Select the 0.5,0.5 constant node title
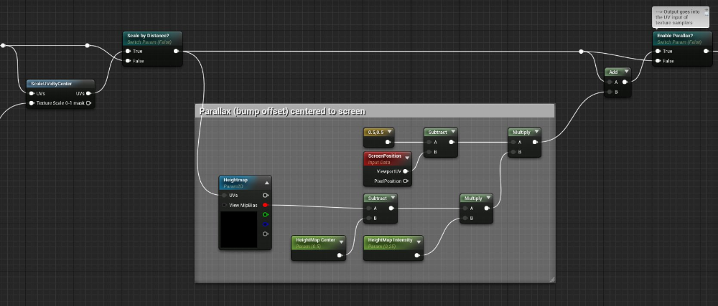This screenshot has width=718, height=306. point(376,132)
